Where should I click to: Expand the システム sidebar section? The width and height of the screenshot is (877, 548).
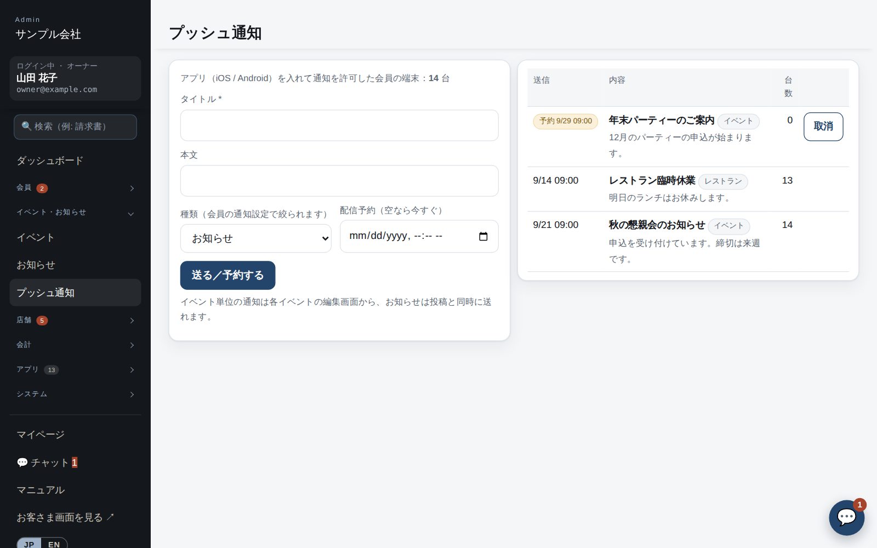(x=75, y=394)
